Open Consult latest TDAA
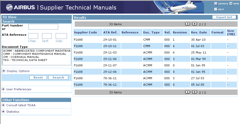 pos(21,105)
